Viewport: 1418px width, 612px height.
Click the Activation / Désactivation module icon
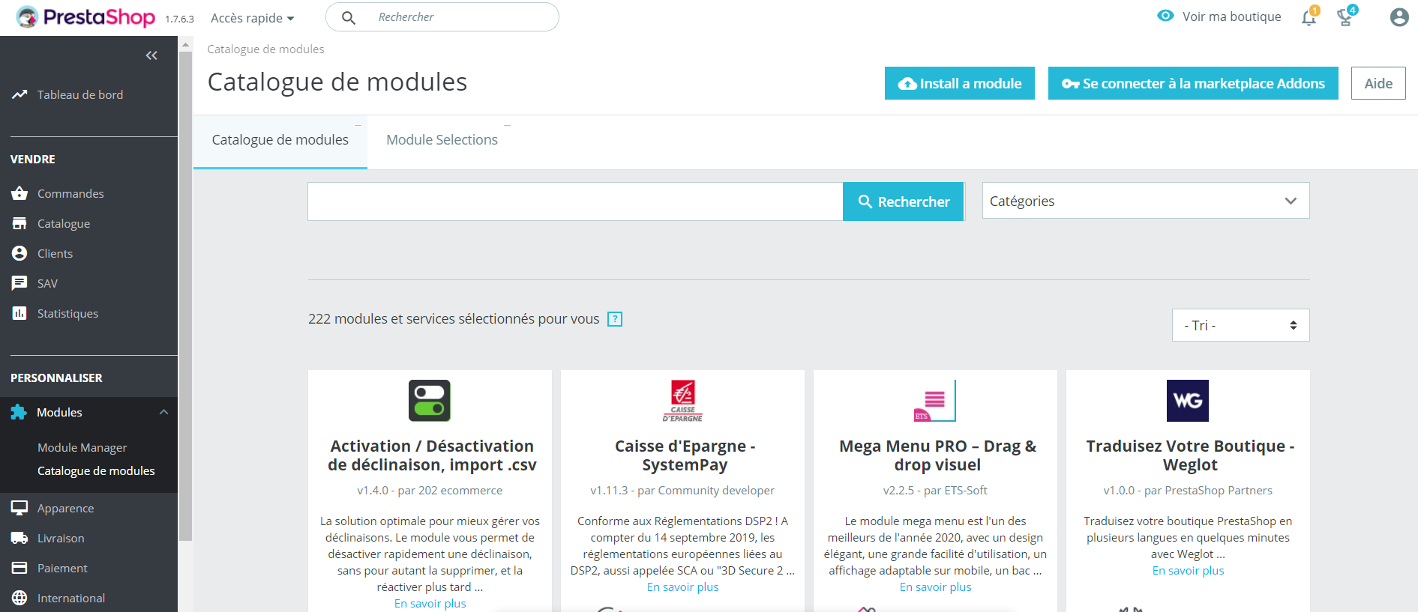coord(430,401)
